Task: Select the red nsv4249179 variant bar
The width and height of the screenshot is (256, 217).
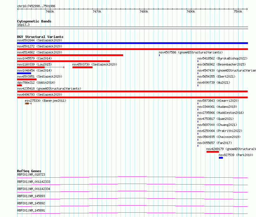Action: [213, 152]
